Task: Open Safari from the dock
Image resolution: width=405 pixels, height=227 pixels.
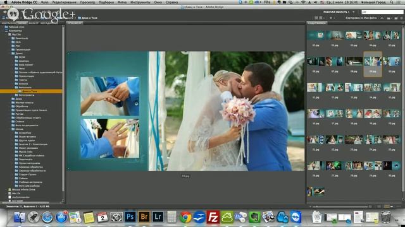Action: tap(47, 217)
